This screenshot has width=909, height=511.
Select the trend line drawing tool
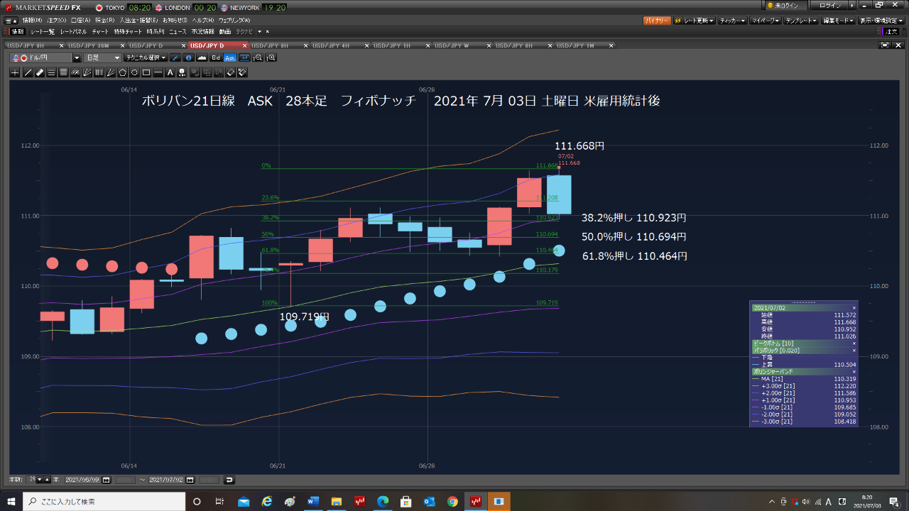tap(28, 72)
